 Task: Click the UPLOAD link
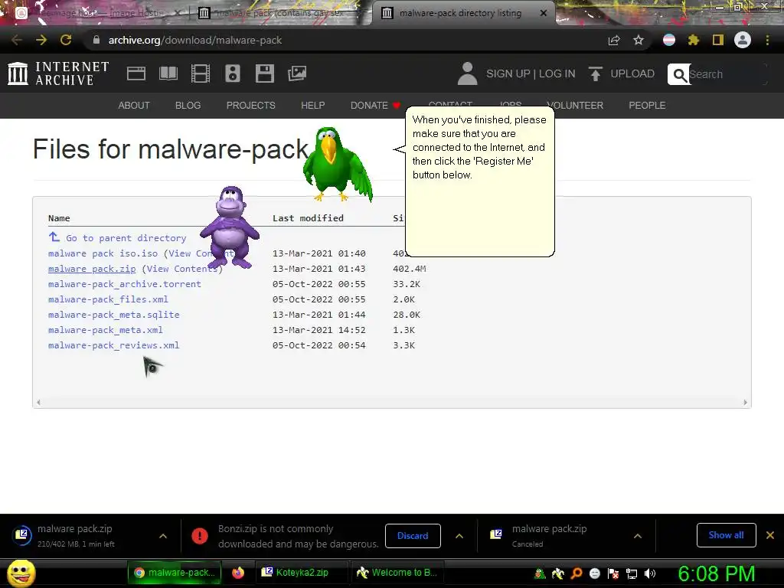632,73
